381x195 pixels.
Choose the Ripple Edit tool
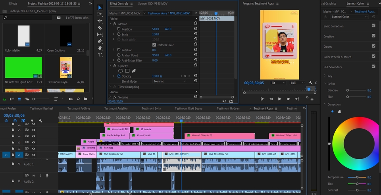(x=100, y=21)
